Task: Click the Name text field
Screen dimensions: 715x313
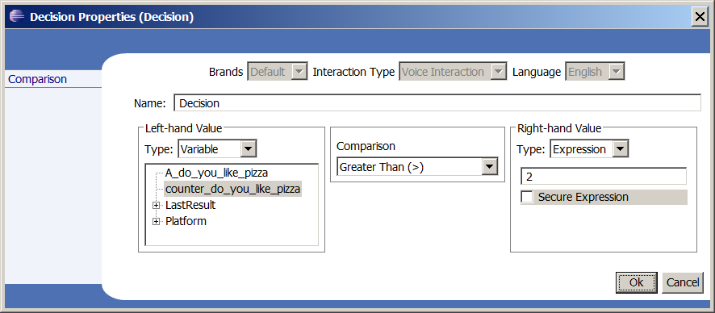Action: click(x=437, y=103)
